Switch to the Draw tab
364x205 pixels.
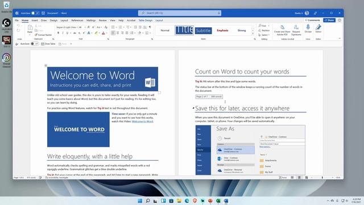tap(44, 20)
